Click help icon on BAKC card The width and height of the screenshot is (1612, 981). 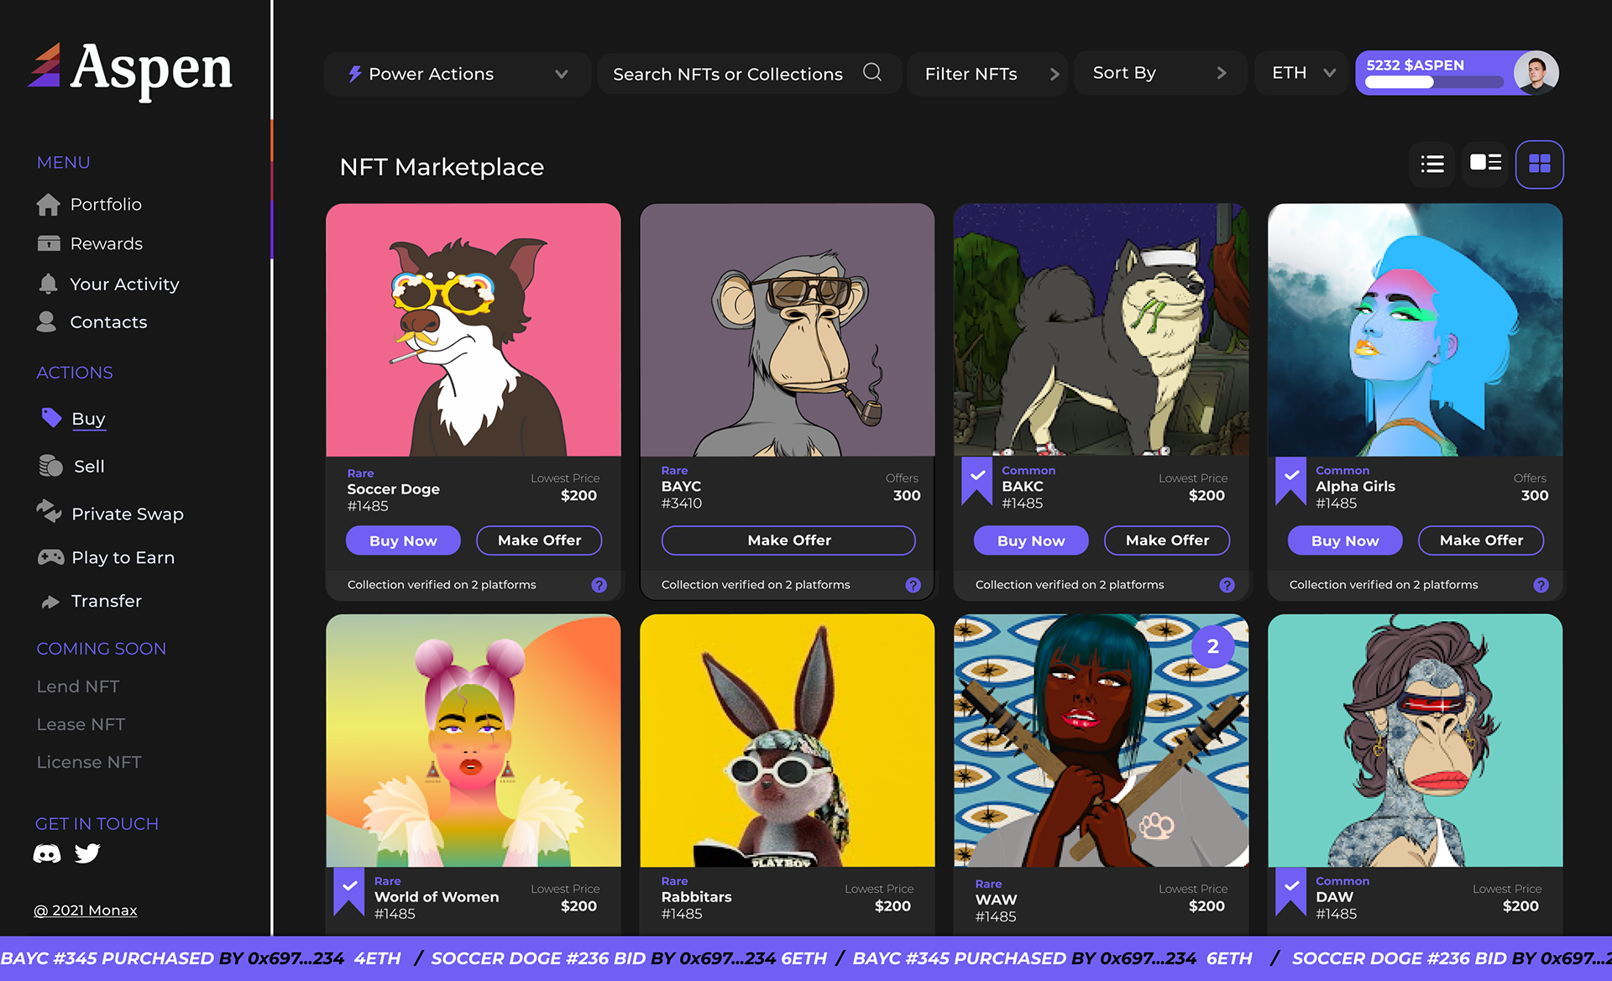[1227, 585]
